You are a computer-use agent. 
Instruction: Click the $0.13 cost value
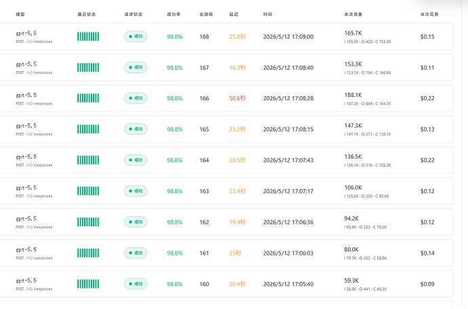tap(427, 129)
